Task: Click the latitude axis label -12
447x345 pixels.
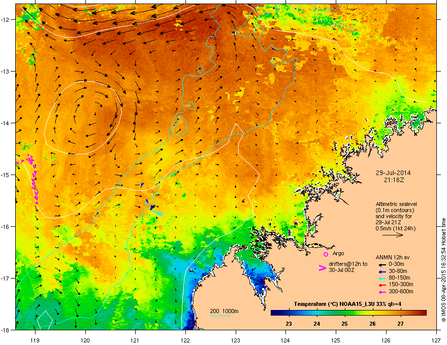Action: 5,20
